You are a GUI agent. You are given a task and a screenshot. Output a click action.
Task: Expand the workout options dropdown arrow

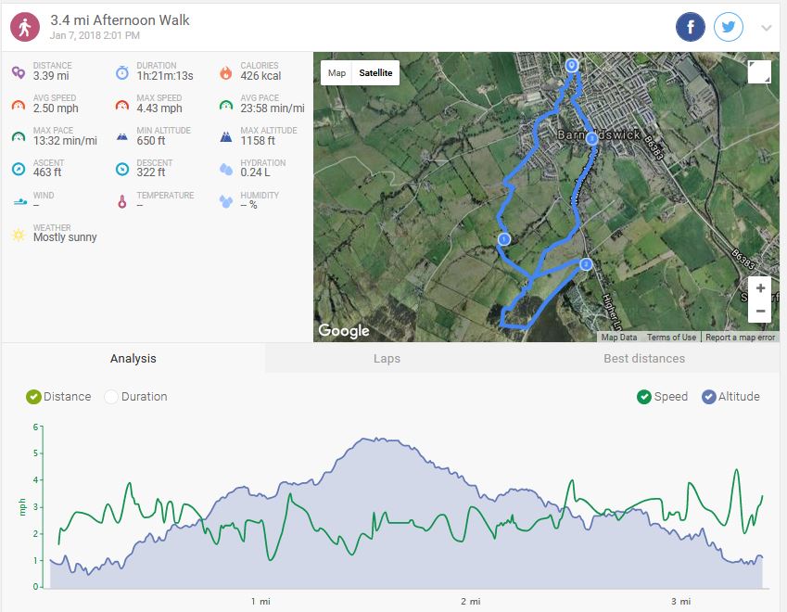coord(766,28)
